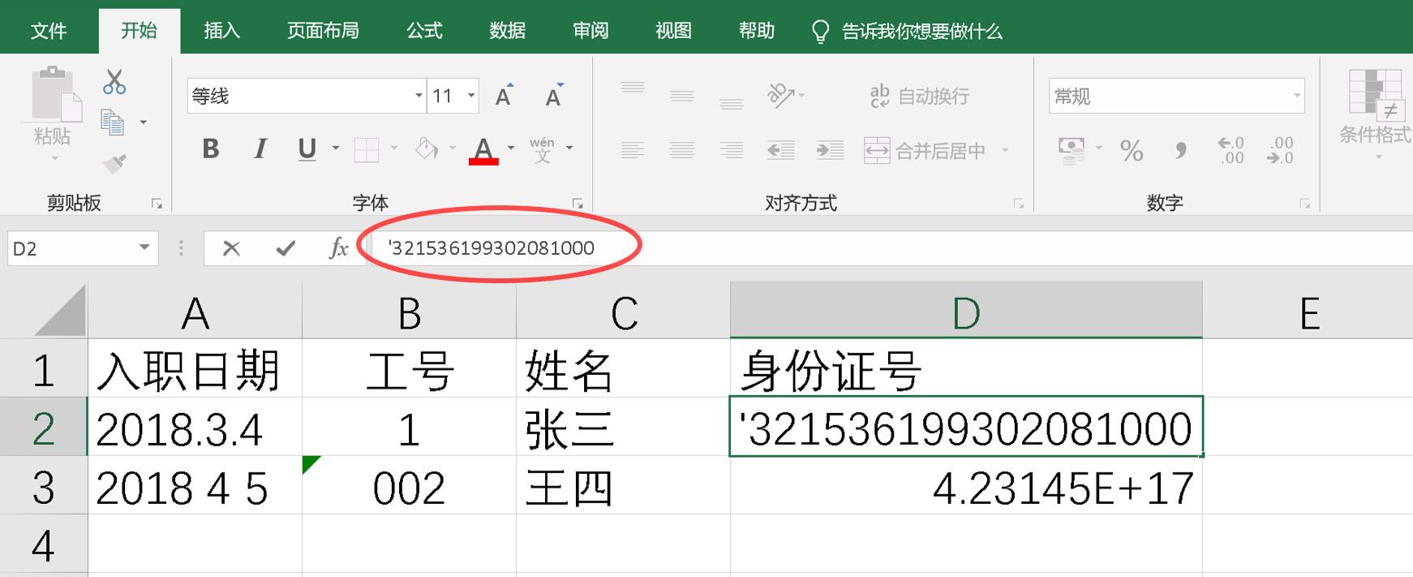Open number format dropdown 常规
The width and height of the screenshot is (1413, 577).
point(1297,96)
